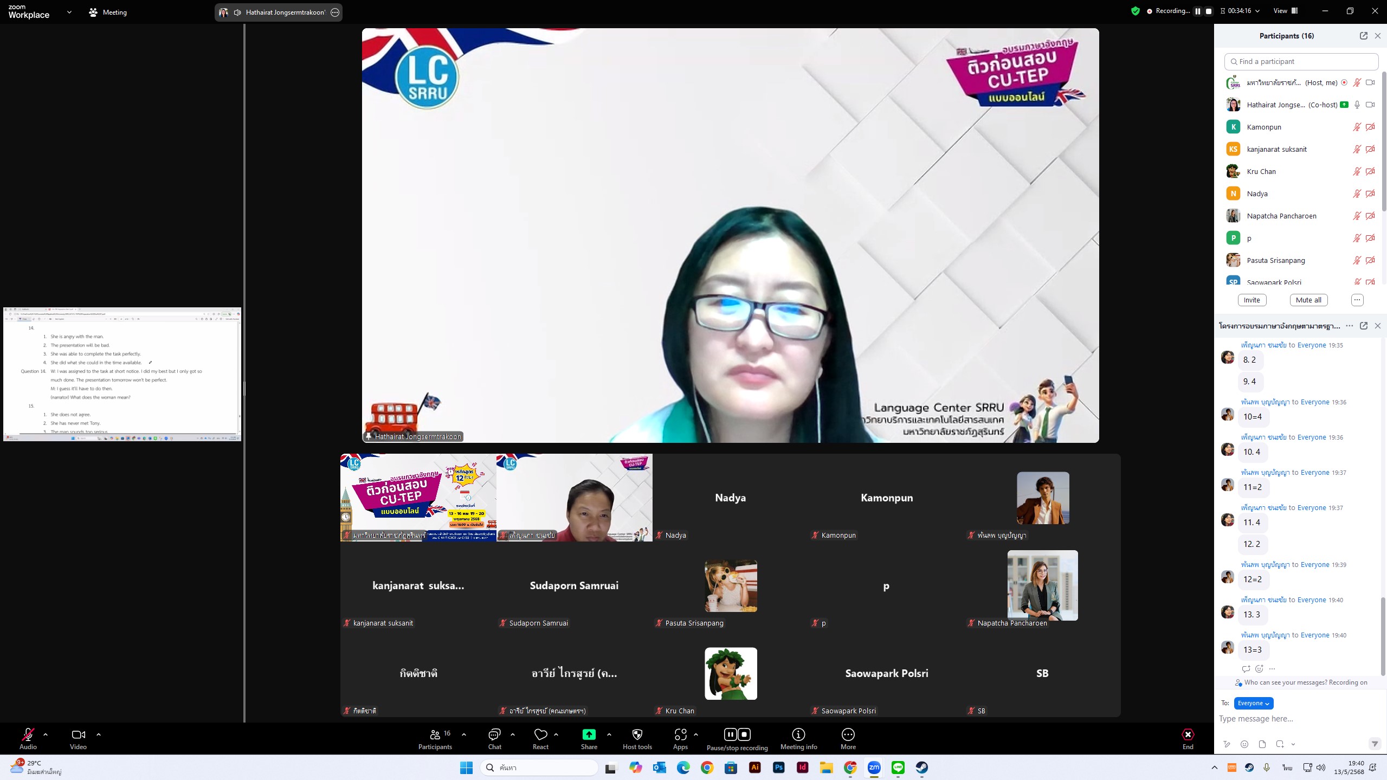
Task: Focus the Find a participant search field
Action: pyautogui.click(x=1301, y=61)
